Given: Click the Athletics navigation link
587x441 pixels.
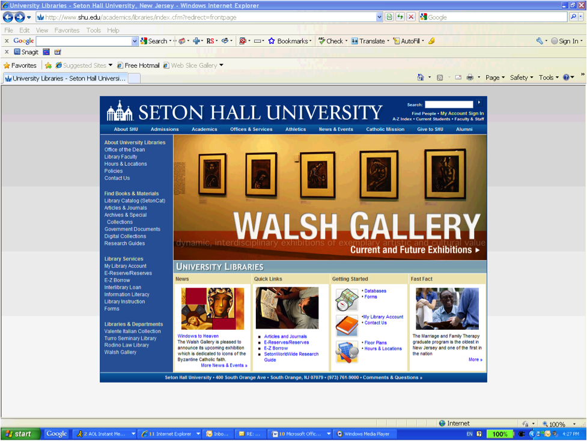Looking at the screenshot, I should pyautogui.click(x=296, y=129).
